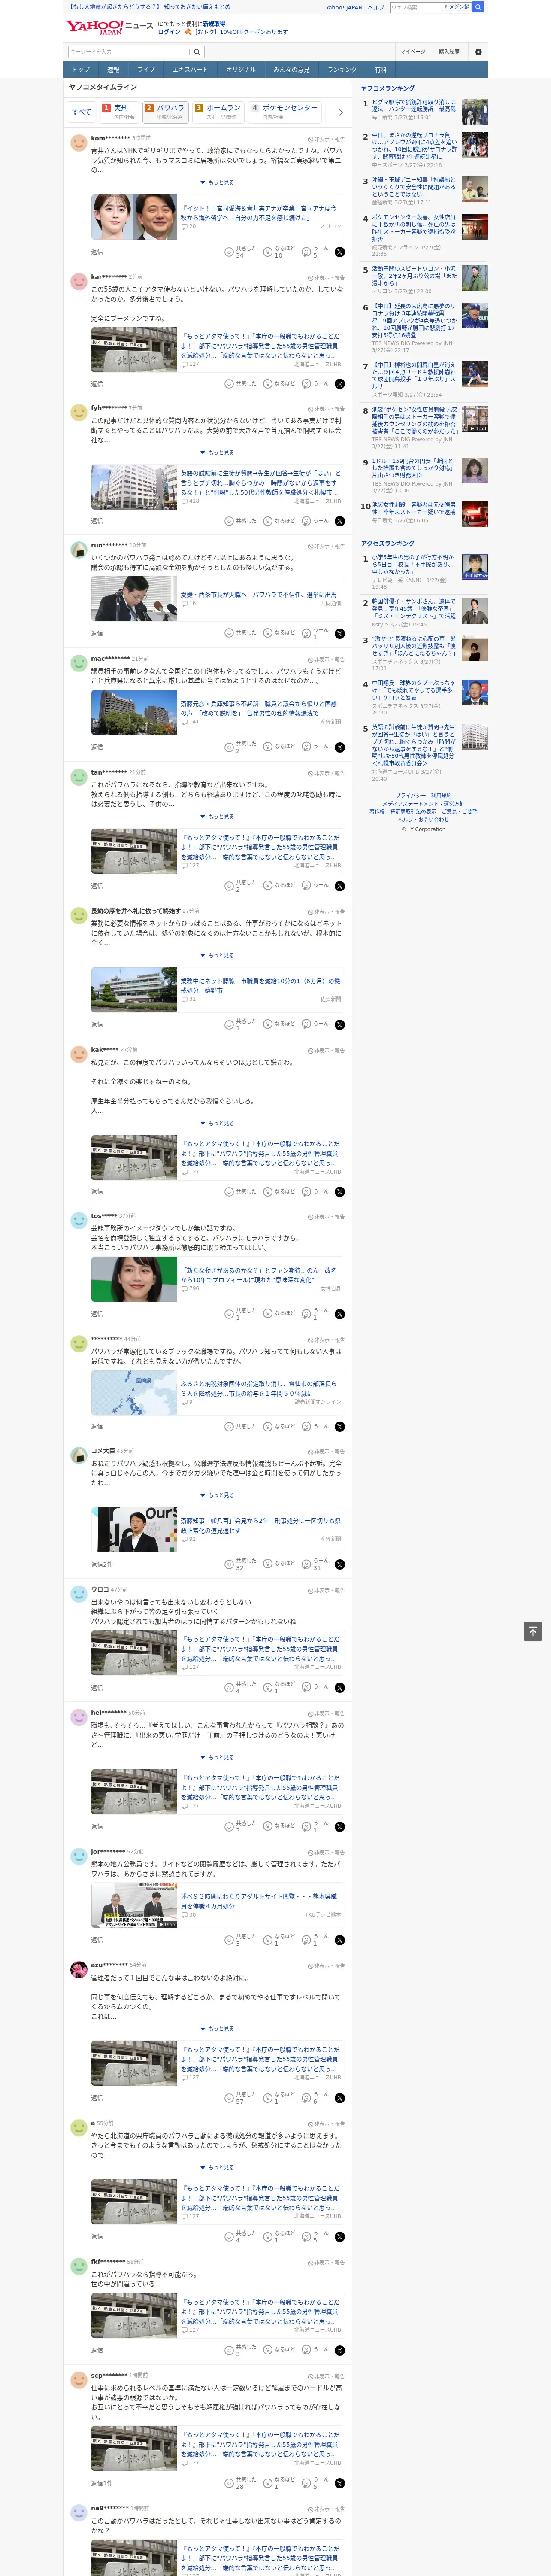Image resolution: width=551 pixels, height=2576 pixels.
Task: Open 購入履歴 link
Action: (x=449, y=52)
